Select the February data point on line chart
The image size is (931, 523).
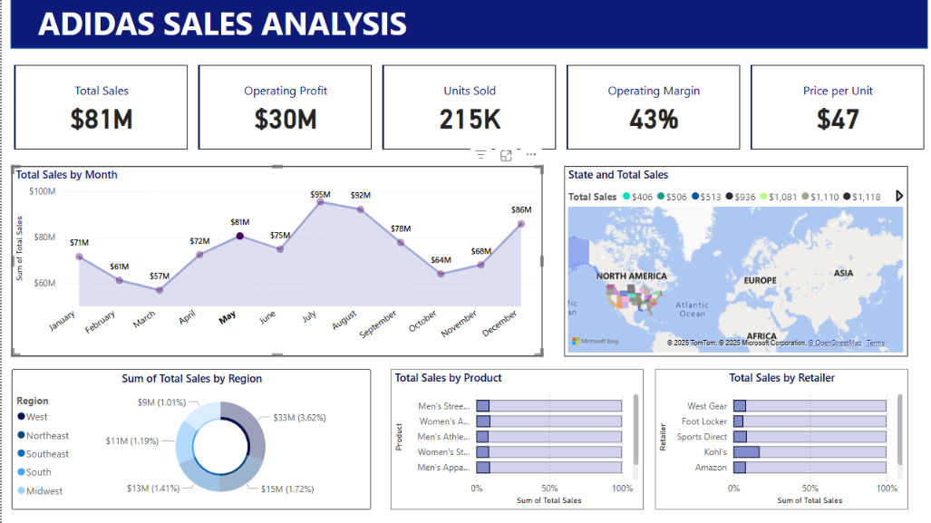click(120, 280)
